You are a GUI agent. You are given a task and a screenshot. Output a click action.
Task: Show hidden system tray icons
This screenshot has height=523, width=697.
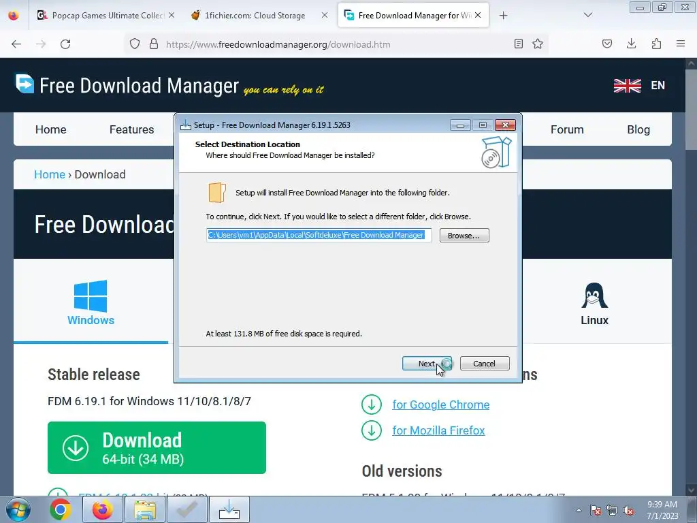(x=579, y=511)
